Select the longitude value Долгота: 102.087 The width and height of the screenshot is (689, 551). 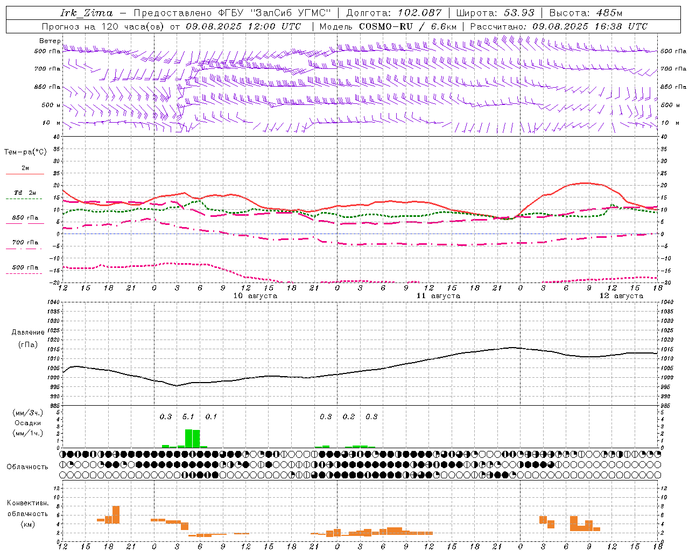(x=393, y=13)
